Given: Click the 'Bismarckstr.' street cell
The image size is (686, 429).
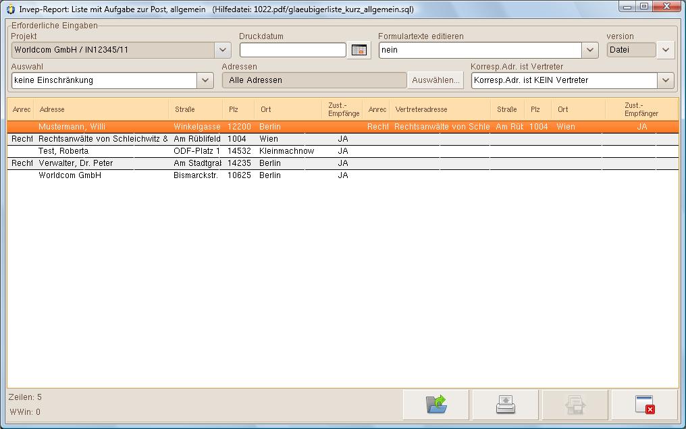Looking at the screenshot, I should 197,175.
